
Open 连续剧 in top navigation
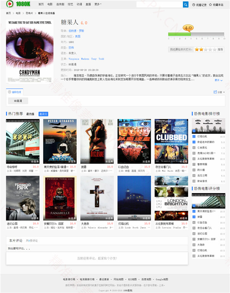click(60, 4)
